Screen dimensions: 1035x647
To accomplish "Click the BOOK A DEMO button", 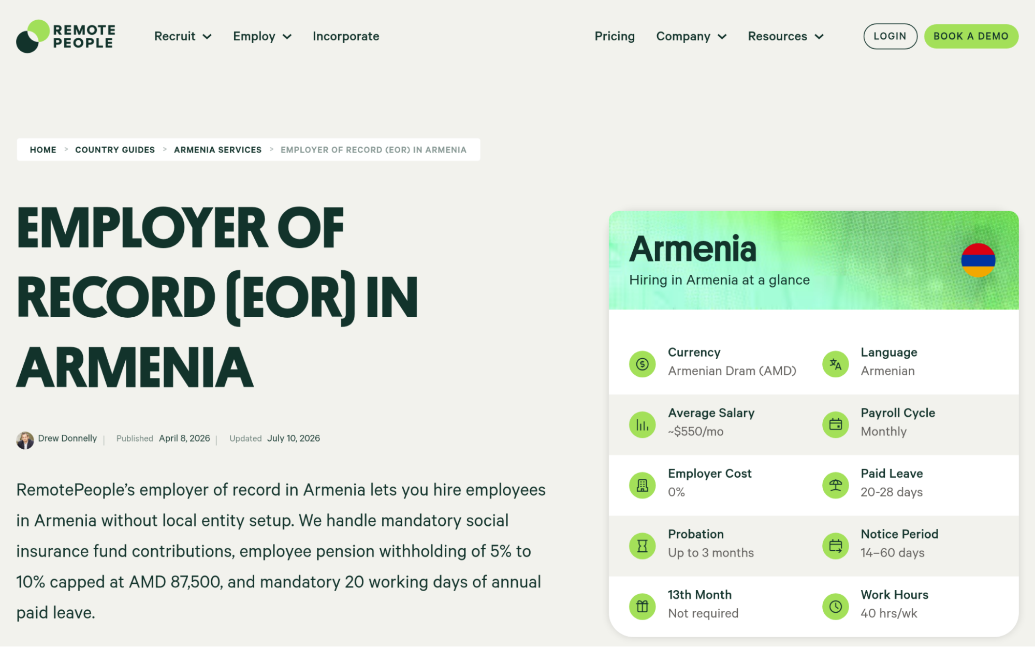I will 971,36.
